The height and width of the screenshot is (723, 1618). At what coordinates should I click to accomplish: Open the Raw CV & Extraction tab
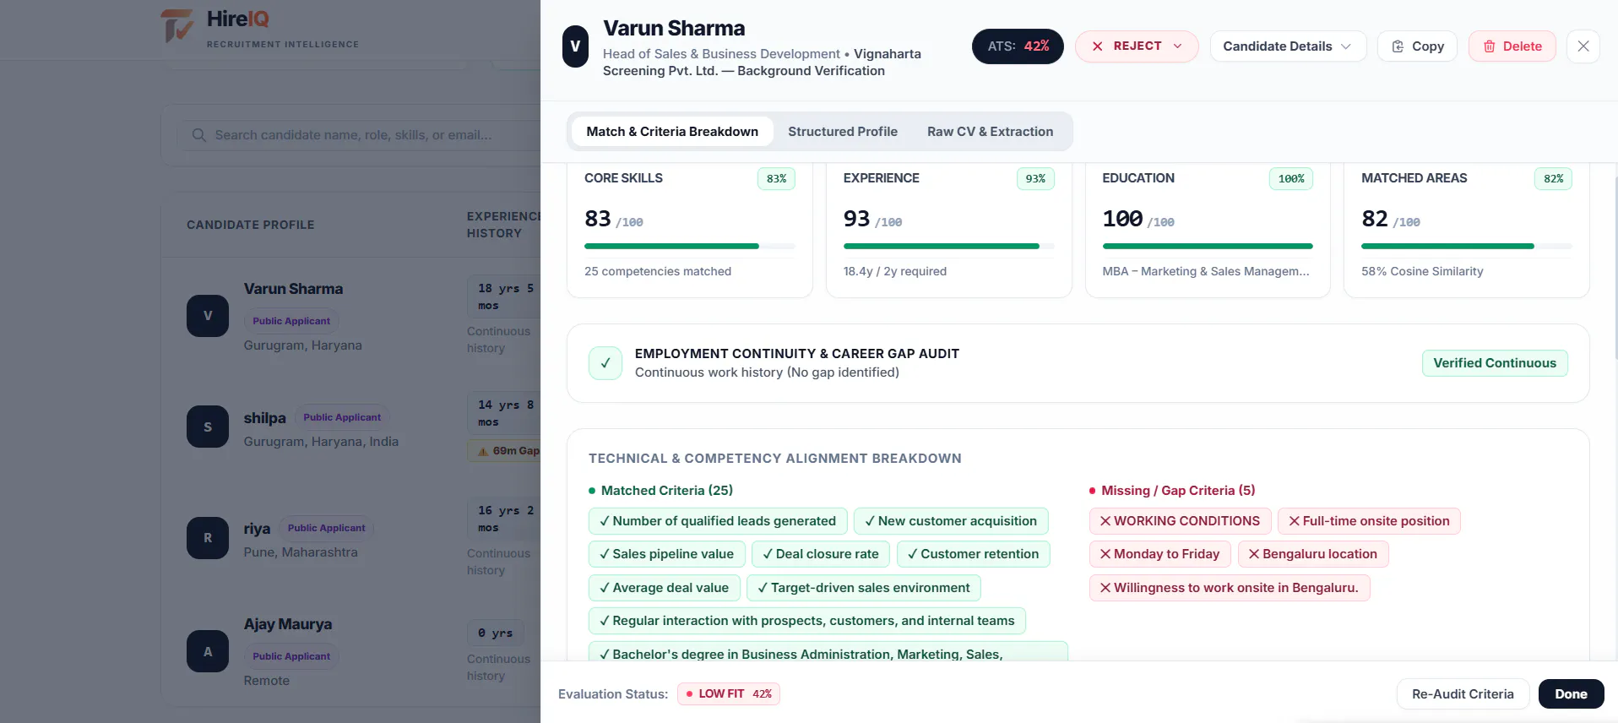pyautogui.click(x=990, y=132)
